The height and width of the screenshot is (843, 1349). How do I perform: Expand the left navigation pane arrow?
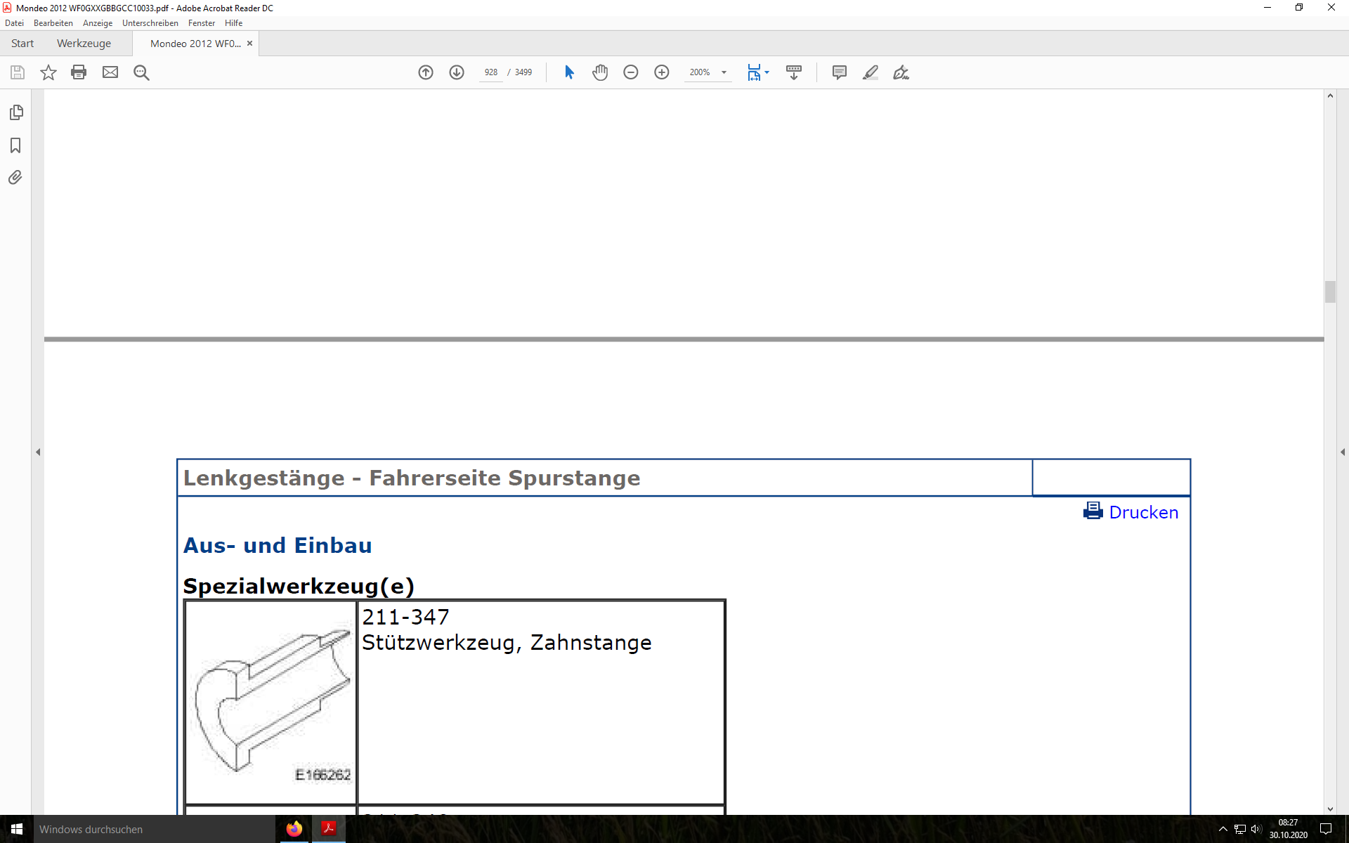click(x=38, y=452)
